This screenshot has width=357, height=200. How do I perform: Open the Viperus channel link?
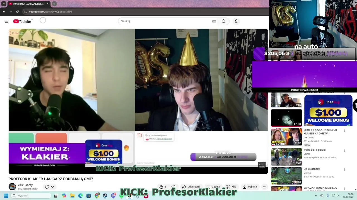[307, 173]
